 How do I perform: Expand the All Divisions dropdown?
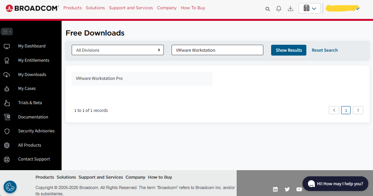pyautogui.click(x=118, y=50)
